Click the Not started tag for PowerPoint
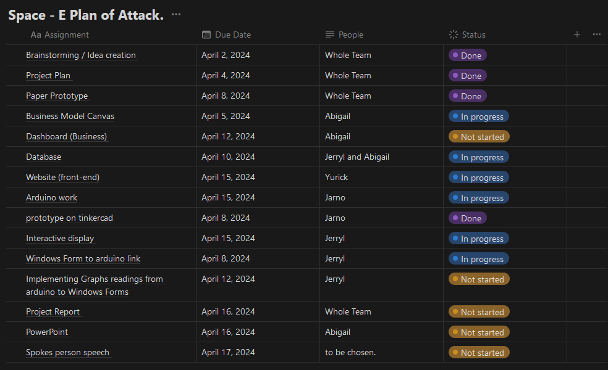Image resolution: width=608 pixels, height=370 pixels. pyautogui.click(x=479, y=332)
